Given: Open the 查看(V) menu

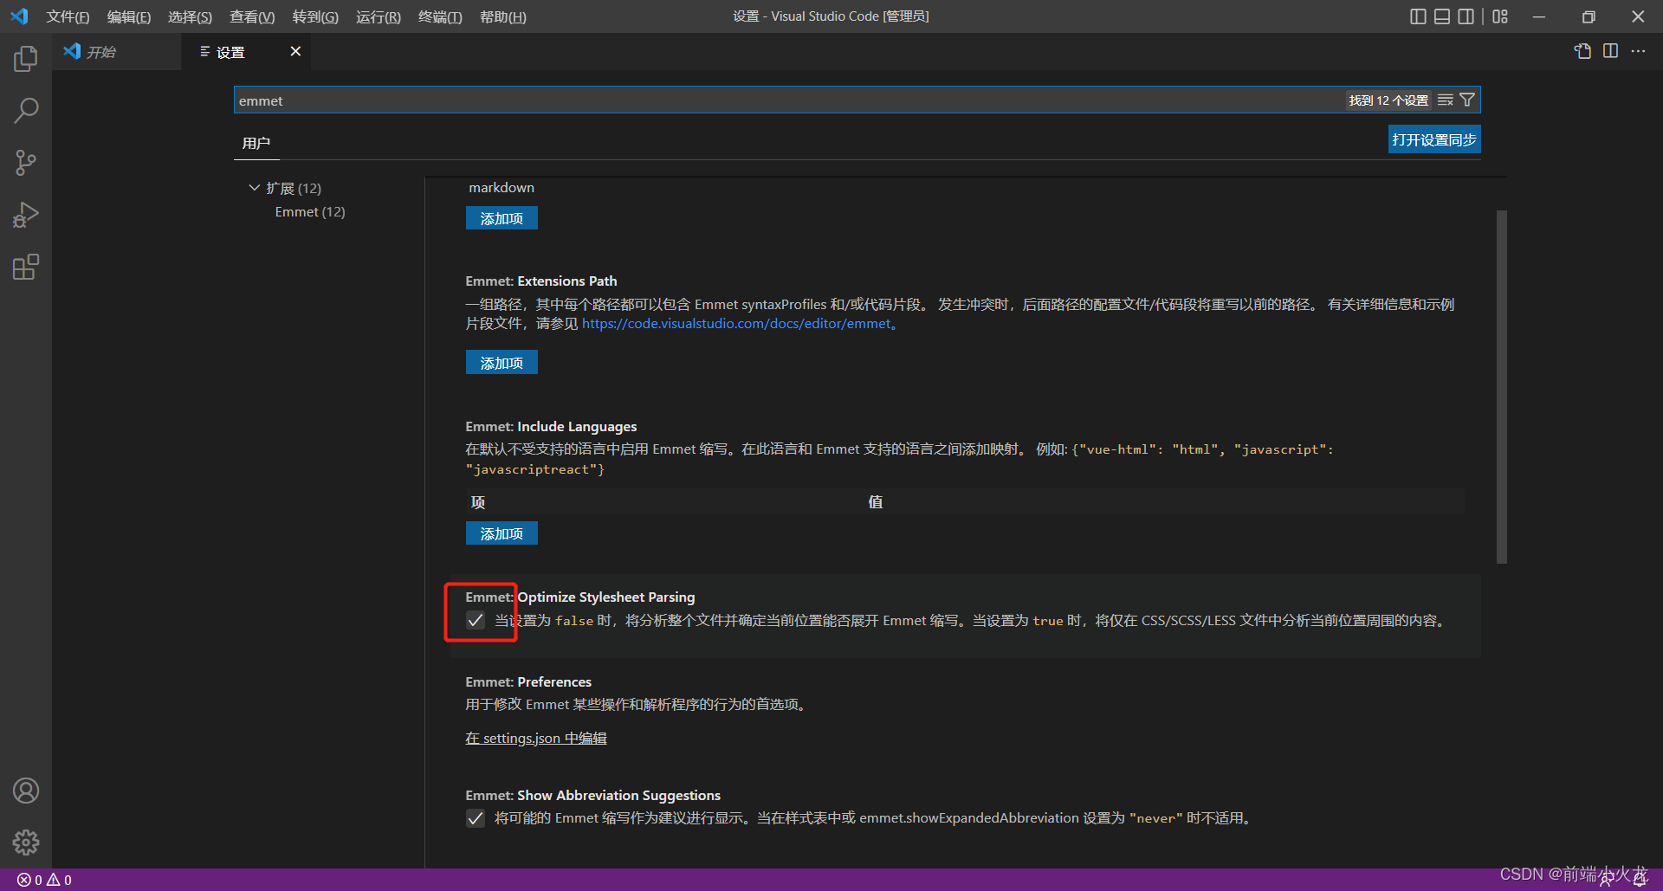Looking at the screenshot, I should [252, 16].
